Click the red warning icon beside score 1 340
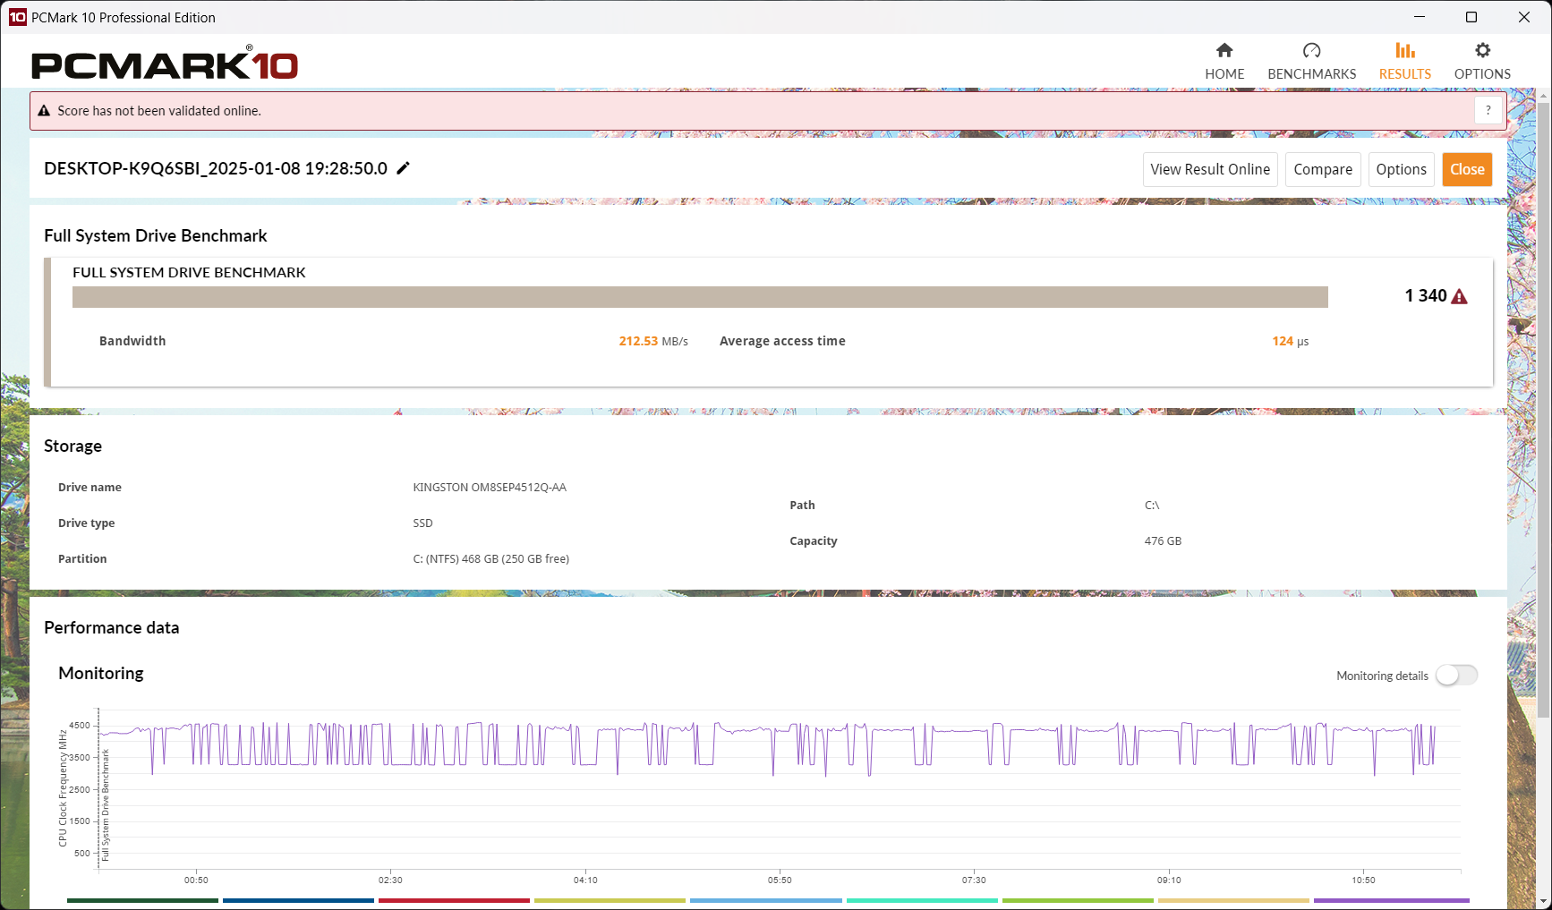 (x=1459, y=296)
